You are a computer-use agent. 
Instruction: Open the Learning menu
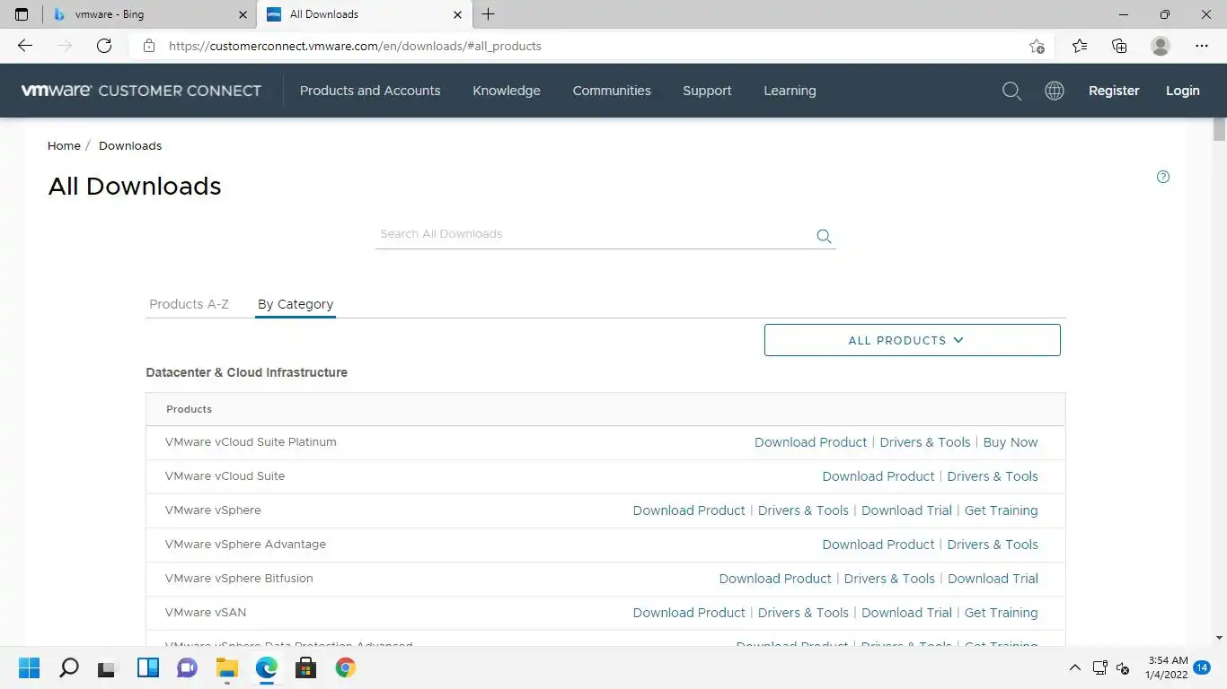tap(790, 91)
